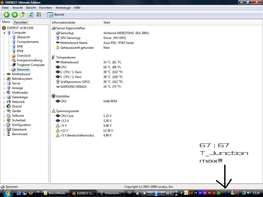Switch to the Favoriten tab in the sidebar

pos(21,22)
